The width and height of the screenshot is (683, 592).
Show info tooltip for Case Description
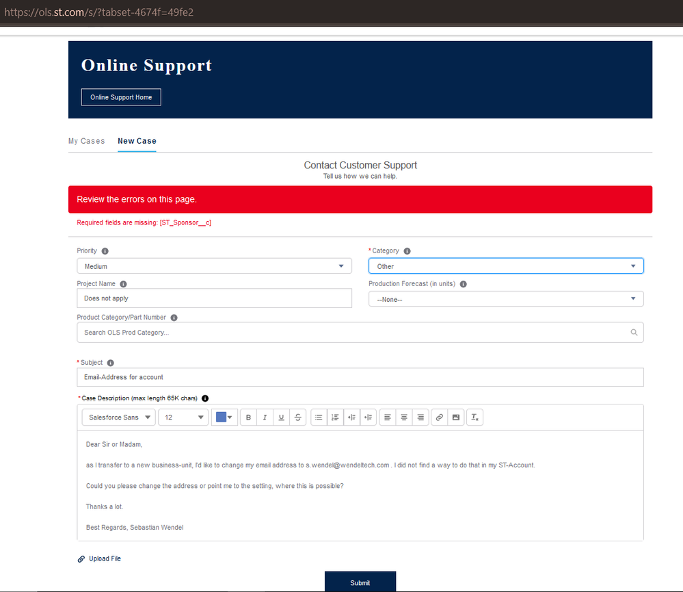[205, 398]
